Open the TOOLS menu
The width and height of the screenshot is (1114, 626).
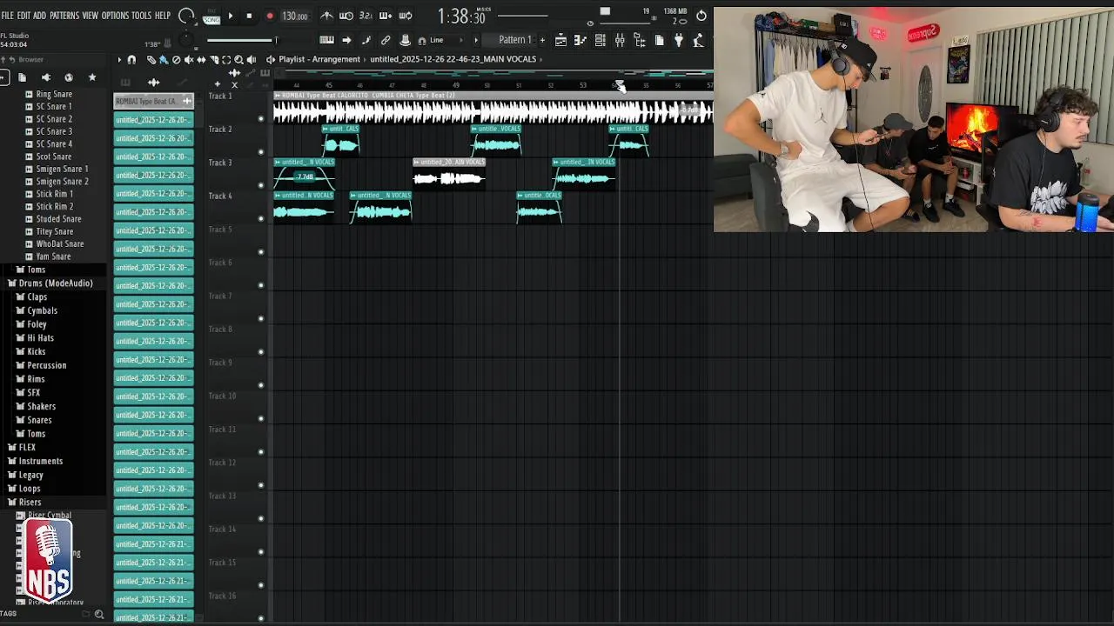[x=141, y=16]
